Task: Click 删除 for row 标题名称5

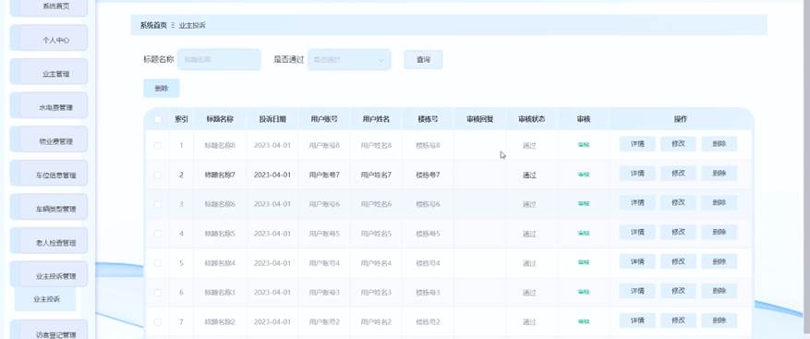Action: click(x=719, y=233)
